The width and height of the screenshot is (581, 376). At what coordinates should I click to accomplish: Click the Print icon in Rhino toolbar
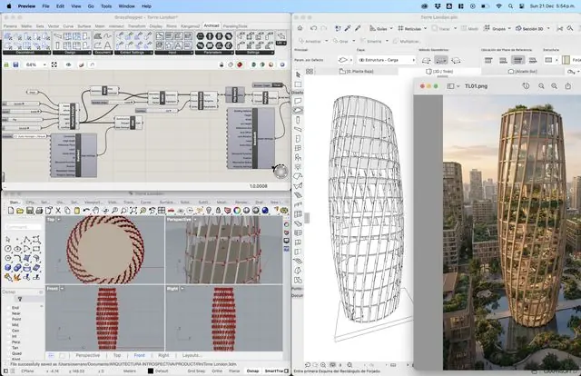tap(39, 211)
